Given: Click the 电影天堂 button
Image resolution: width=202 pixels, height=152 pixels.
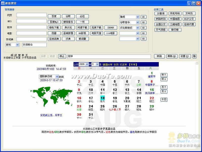Looking at the screenshot, I should pyautogui.click(x=97, y=33).
